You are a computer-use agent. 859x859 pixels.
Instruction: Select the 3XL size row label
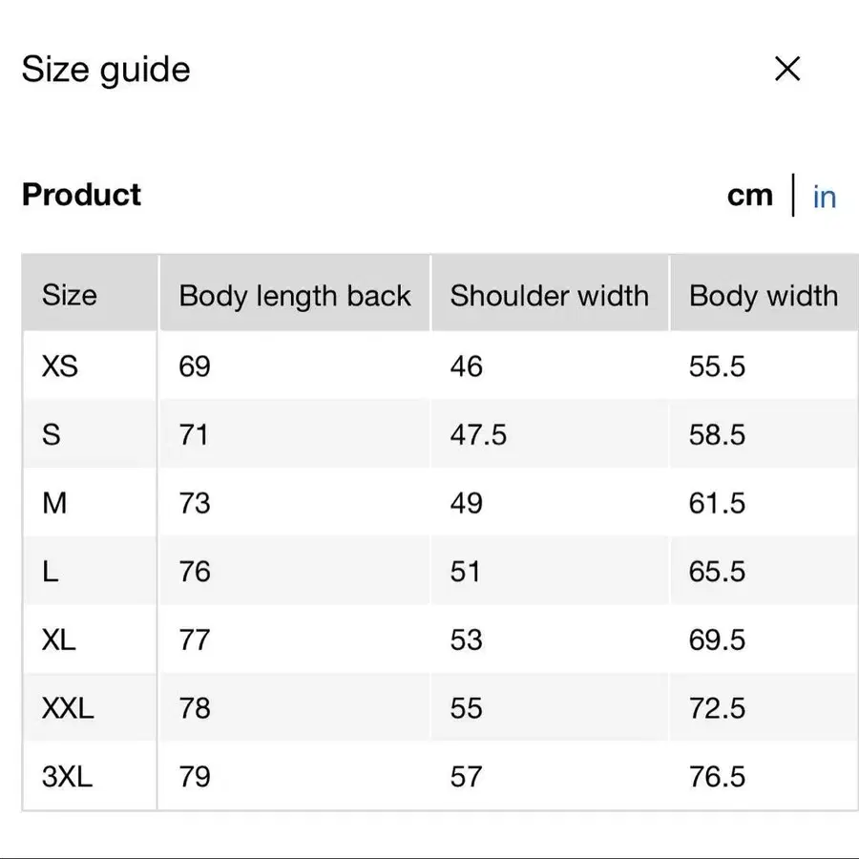68,777
